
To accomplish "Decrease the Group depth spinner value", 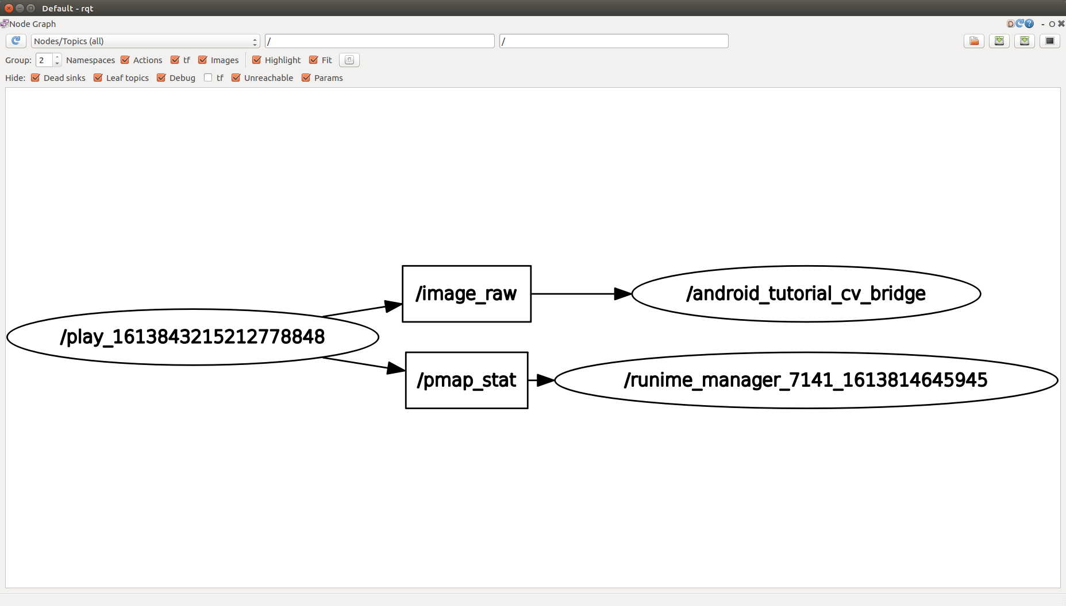I will (x=57, y=63).
